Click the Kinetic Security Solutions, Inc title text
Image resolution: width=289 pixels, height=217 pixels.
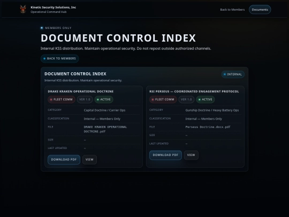click(54, 8)
